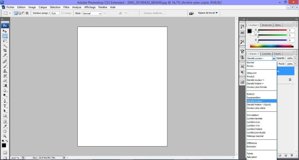Open the Opacité slider arrow
The width and height of the screenshot is (299, 160).
click(295, 58)
